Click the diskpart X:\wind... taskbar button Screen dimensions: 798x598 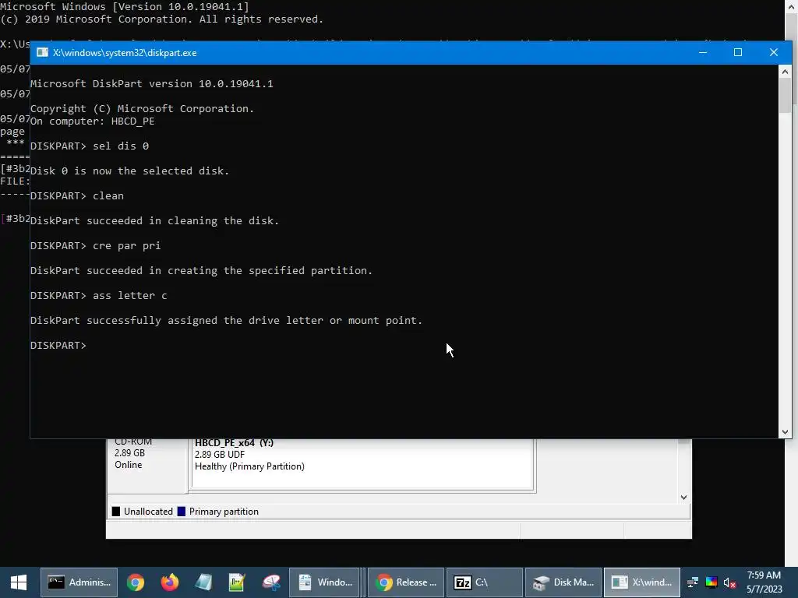point(642,582)
